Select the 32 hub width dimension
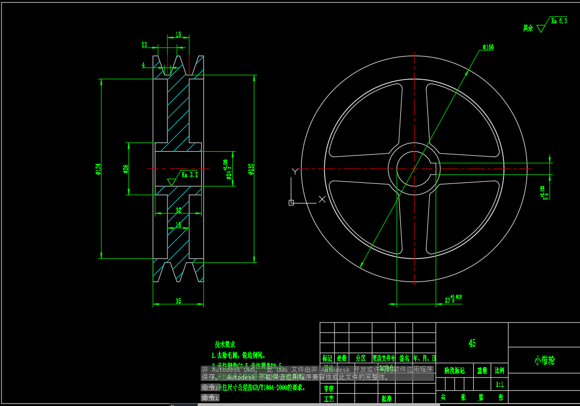 (179, 210)
